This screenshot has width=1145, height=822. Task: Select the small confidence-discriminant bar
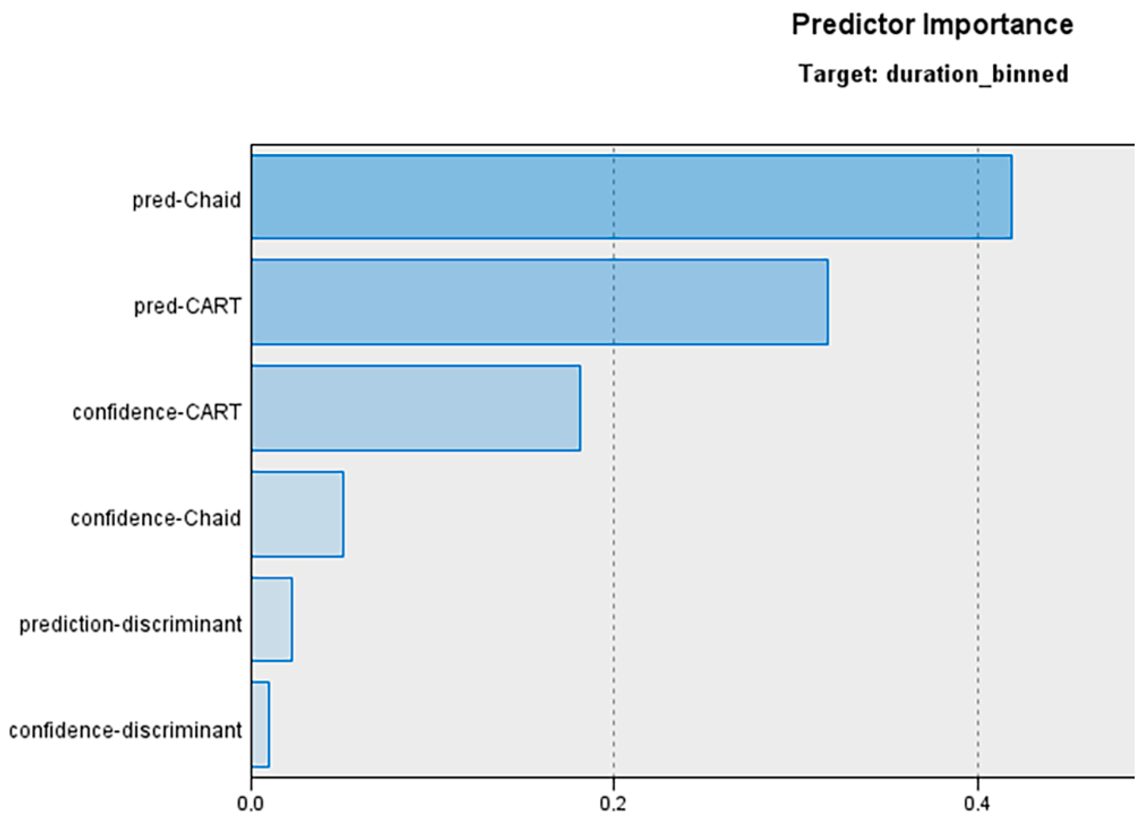pos(261,724)
